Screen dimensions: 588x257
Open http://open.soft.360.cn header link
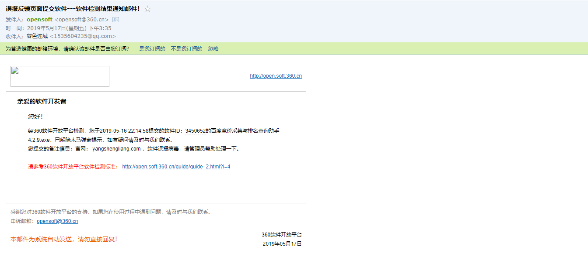click(x=276, y=76)
